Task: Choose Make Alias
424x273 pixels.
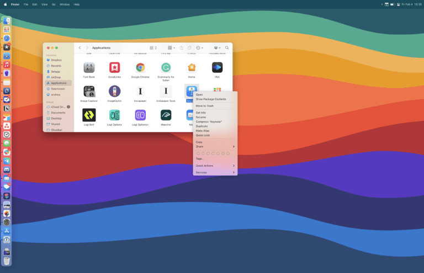Action: coord(215,130)
